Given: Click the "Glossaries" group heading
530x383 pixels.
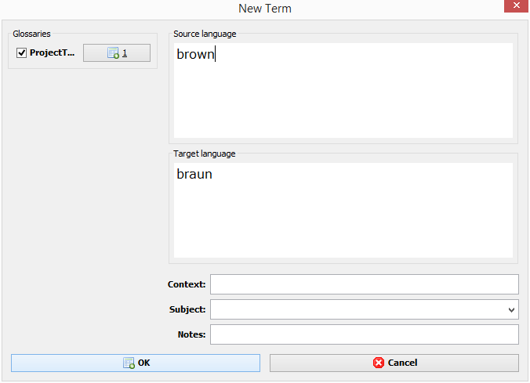Looking at the screenshot, I should (31, 34).
